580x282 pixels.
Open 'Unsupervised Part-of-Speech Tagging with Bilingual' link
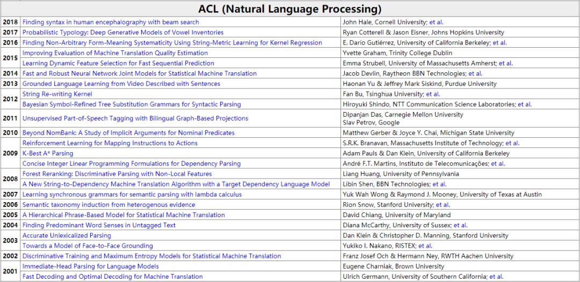click(135, 118)
